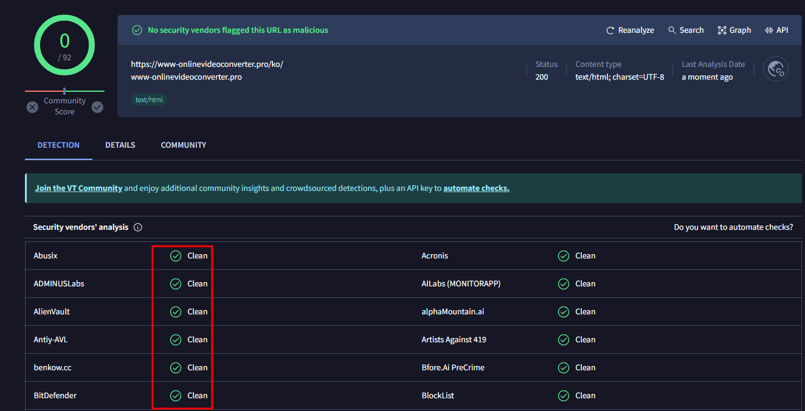Viewport: 805px width, 411px height.
Task: Click the Clean check icon for AlienVault
Action: click(176, 312)
